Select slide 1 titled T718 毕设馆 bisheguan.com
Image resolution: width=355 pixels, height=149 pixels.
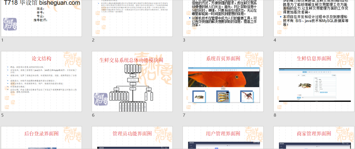(42, 18)
